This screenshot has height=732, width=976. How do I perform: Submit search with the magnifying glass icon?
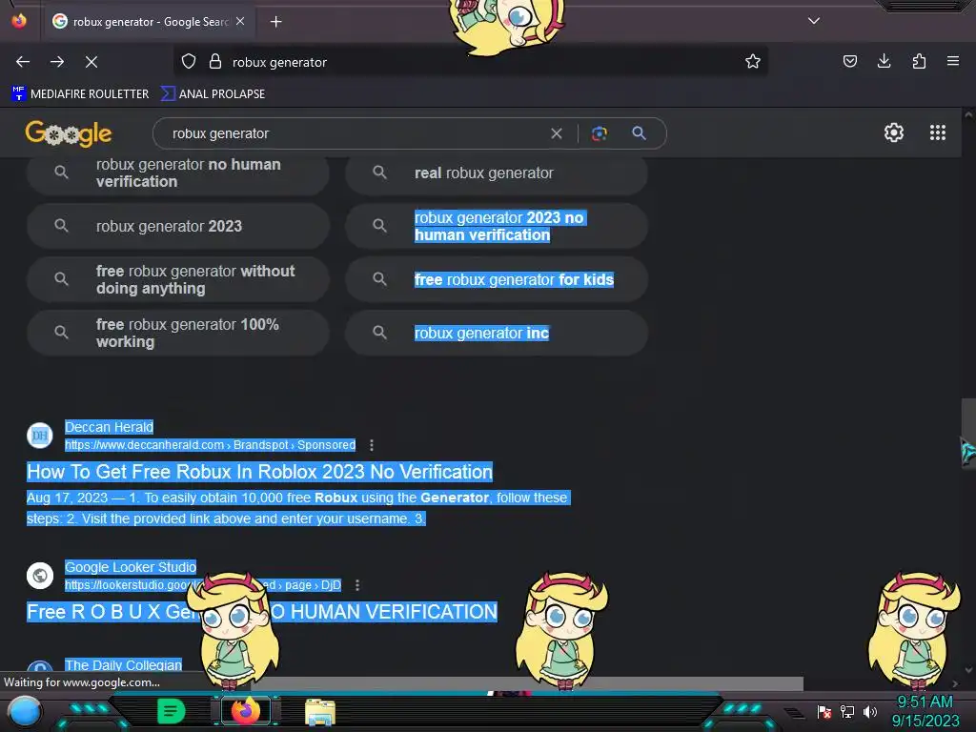tap(639, 133)
